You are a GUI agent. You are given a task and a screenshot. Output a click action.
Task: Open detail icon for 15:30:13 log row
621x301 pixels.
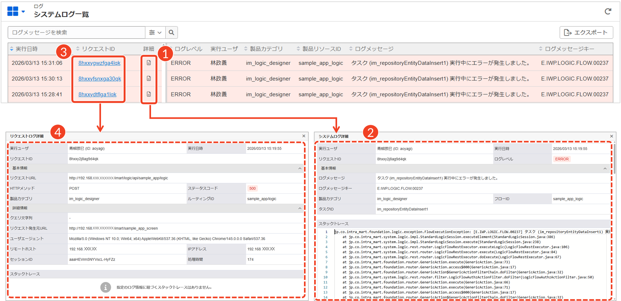pyautogui.click(x=149, y=78)
